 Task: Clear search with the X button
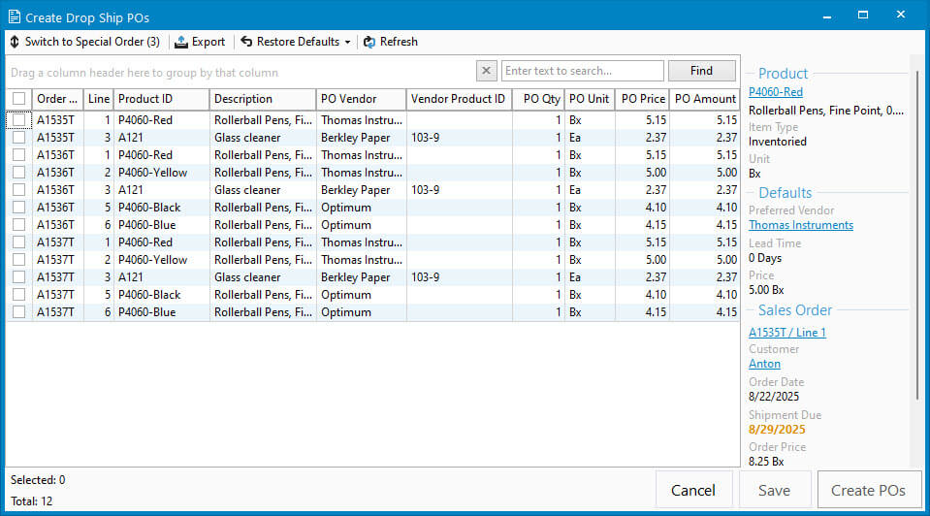tap(487, 71)
